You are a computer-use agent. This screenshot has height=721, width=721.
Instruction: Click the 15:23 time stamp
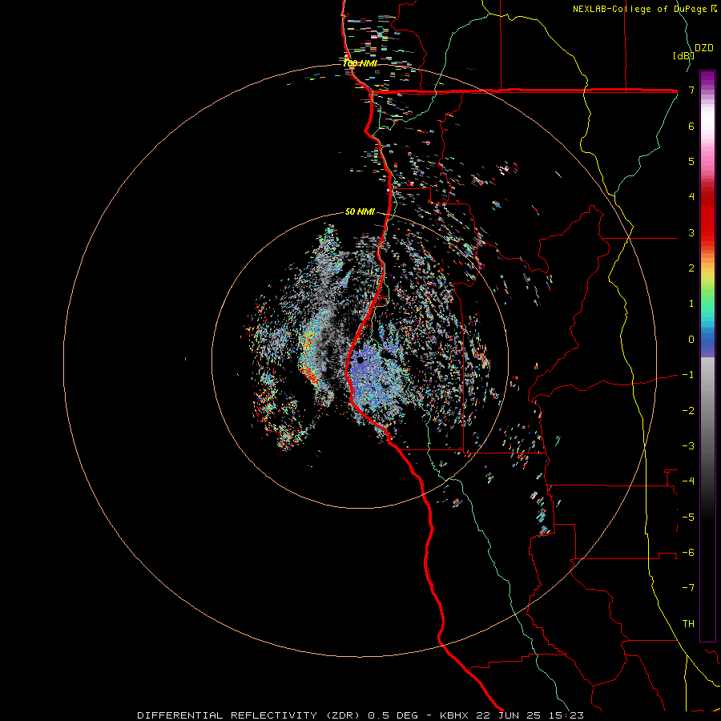[x=565, y=715]
